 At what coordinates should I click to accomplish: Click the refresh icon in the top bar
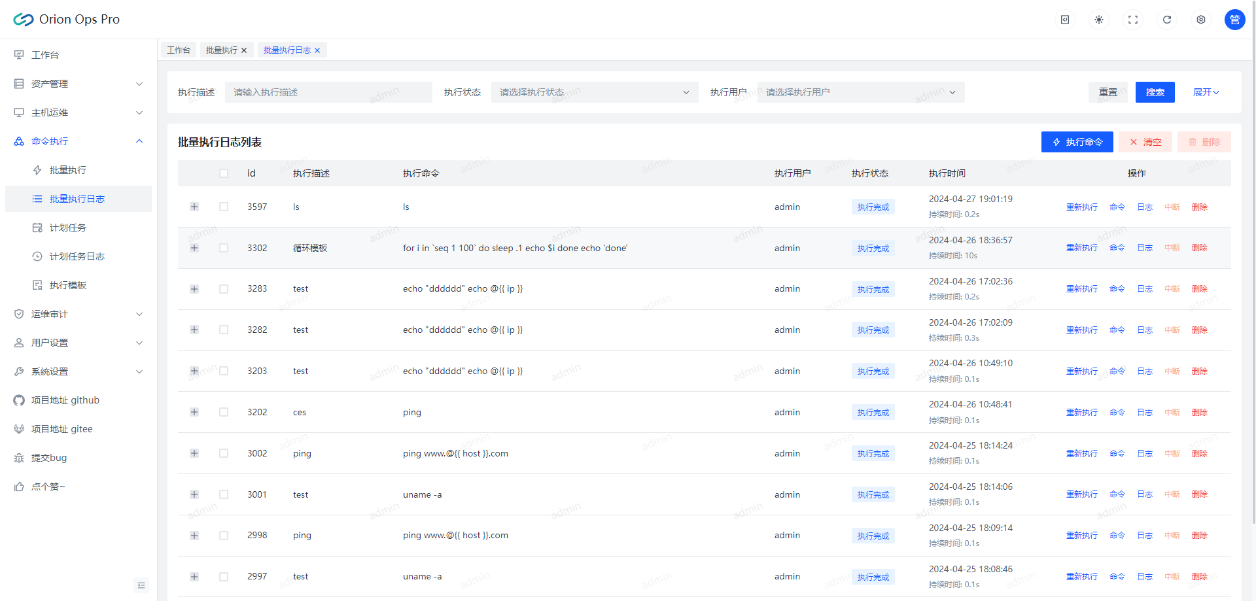[1167, 20]
